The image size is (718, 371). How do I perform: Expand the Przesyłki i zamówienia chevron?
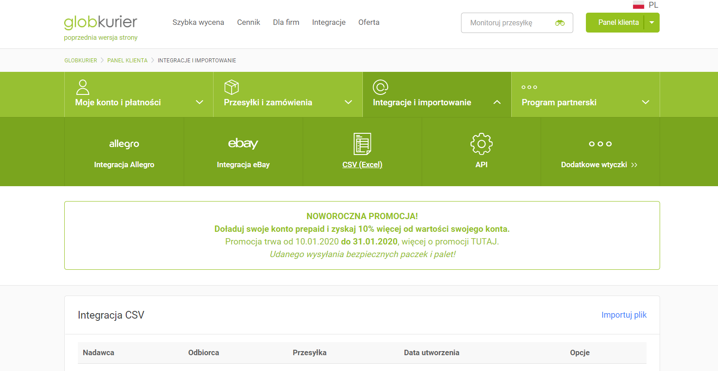coord(348,103)
